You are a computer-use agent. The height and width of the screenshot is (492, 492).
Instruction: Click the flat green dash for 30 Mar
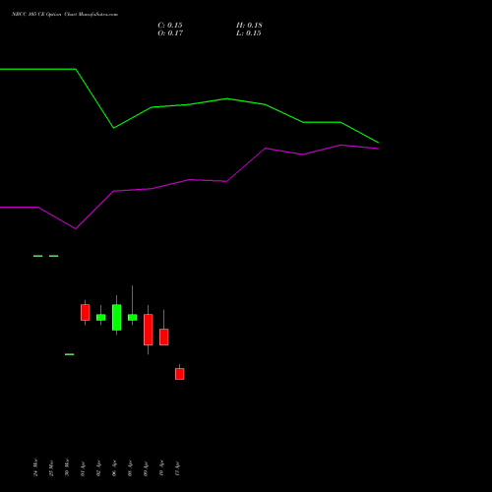[70, 354]
